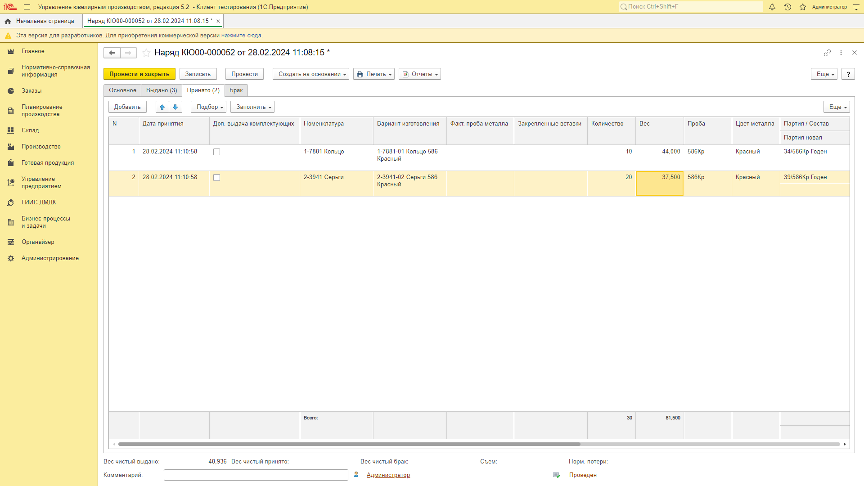Click the Проведен status icon
Image resolution: width=864 pixels, height=486 pixels.
click(x=556, y=475)
